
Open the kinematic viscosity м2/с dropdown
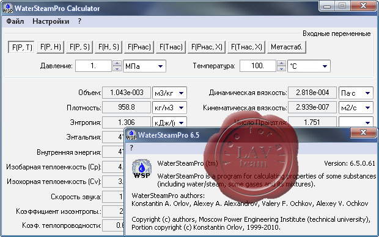(x=356, y=108)
